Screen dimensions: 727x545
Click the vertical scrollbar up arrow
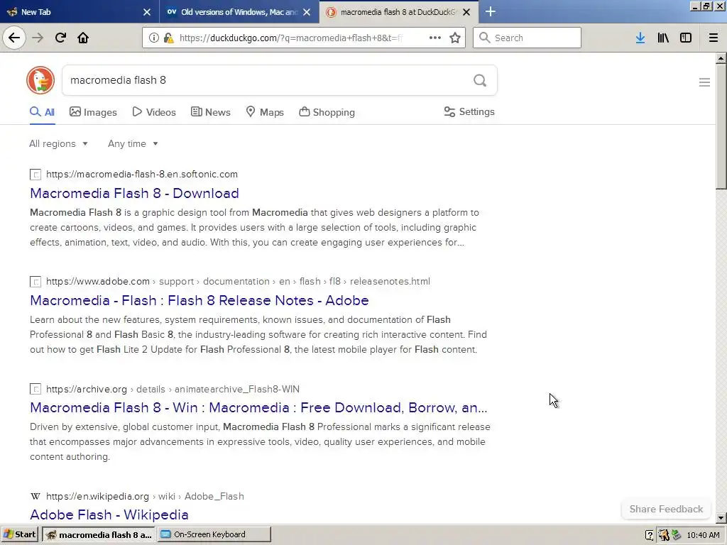coord(721,58)
